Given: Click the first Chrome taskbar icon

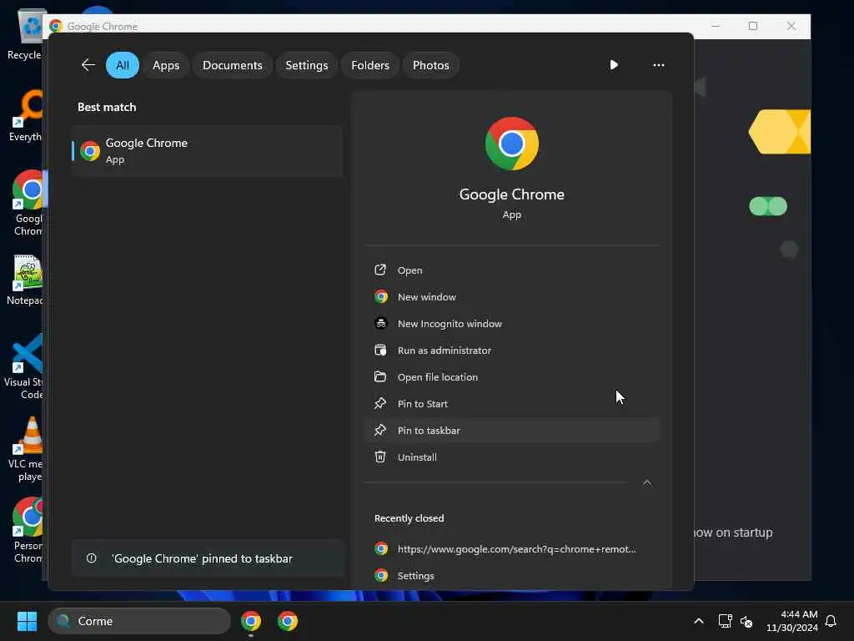Looking at the screenshot, I should tap(251, 621).
